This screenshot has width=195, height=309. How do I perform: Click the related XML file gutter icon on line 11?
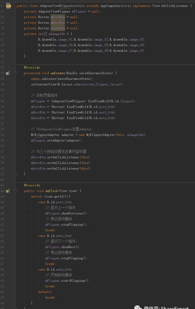[8, 6]
